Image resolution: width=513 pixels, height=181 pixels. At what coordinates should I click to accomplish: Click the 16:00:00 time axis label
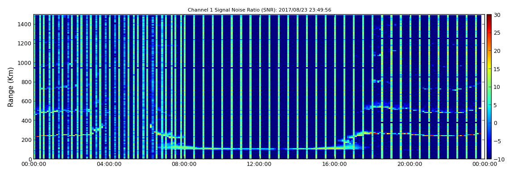[334, 165]
